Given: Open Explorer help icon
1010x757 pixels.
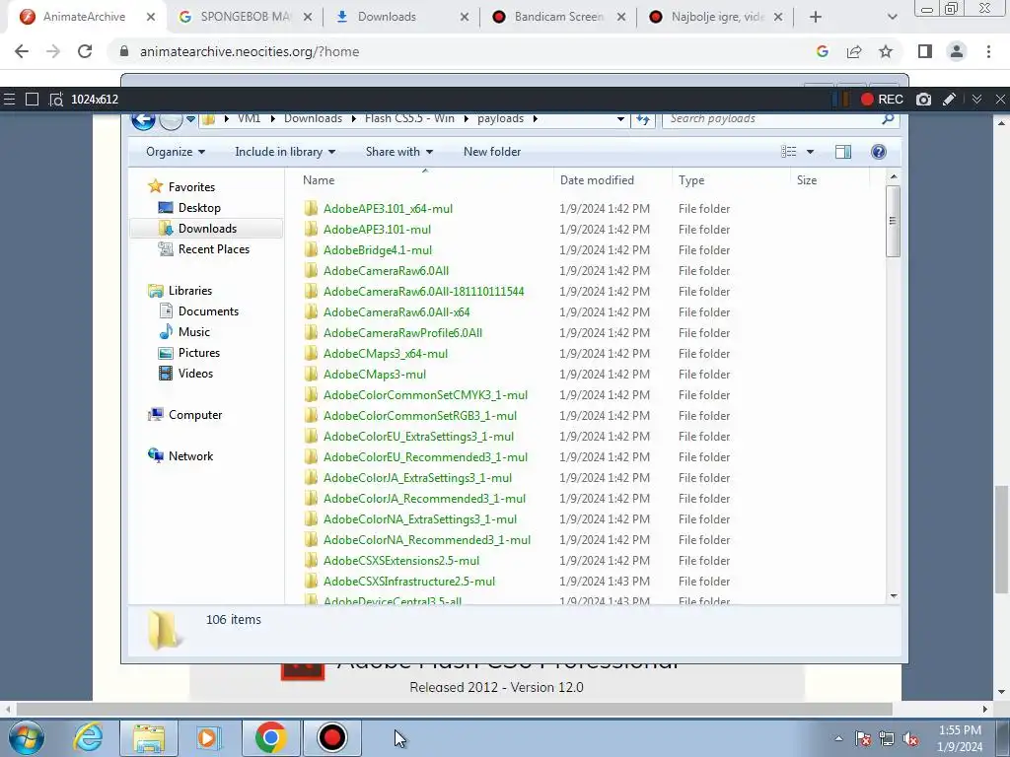Looking at the screenshot, I should [879, 152].
